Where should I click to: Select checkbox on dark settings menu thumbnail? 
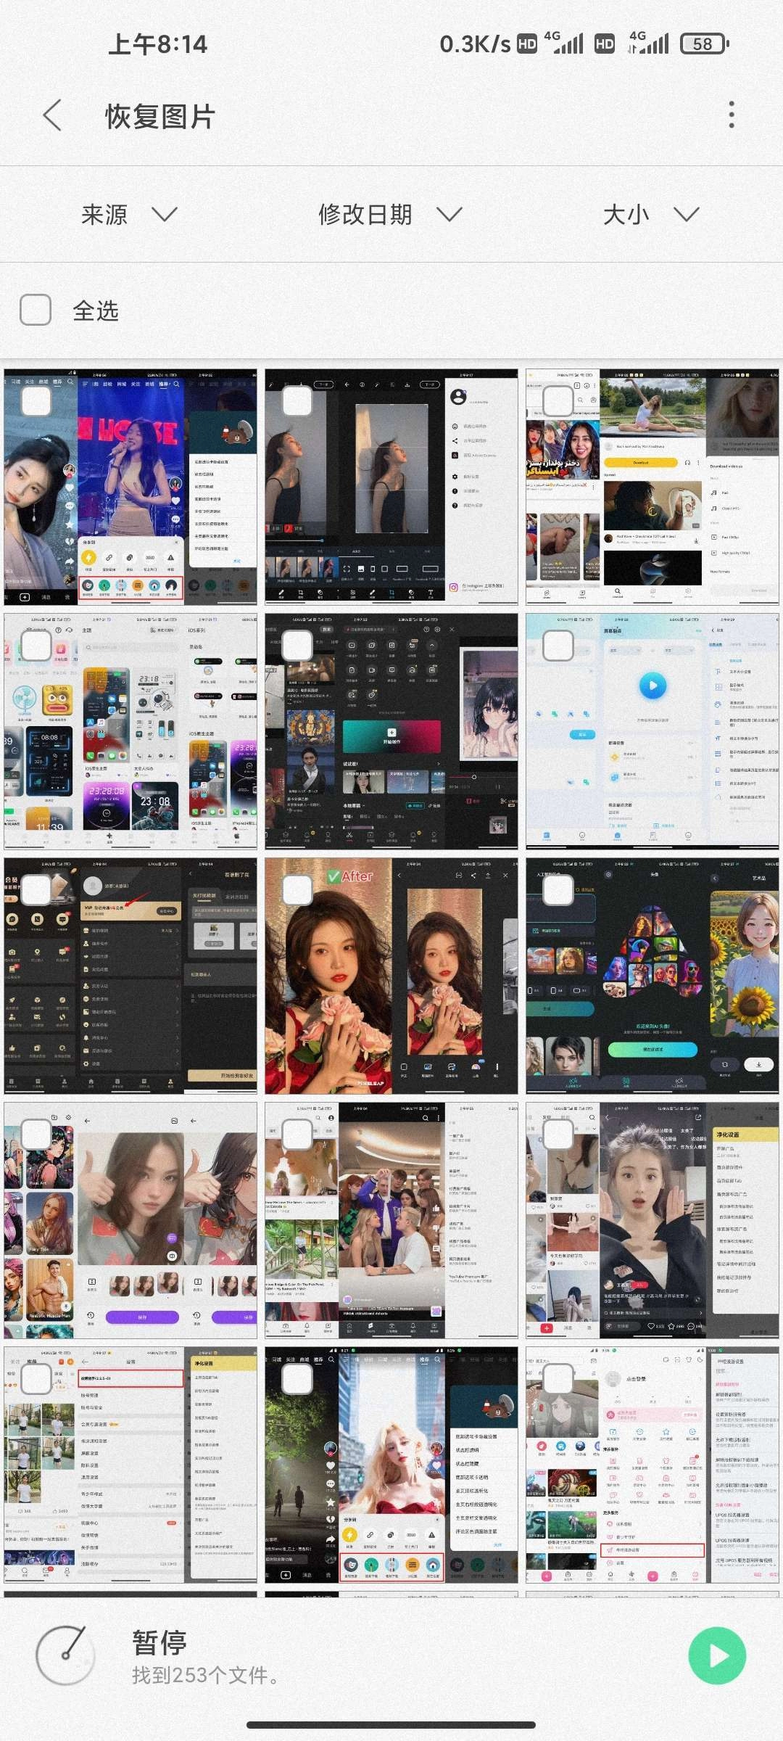point(36,890)
